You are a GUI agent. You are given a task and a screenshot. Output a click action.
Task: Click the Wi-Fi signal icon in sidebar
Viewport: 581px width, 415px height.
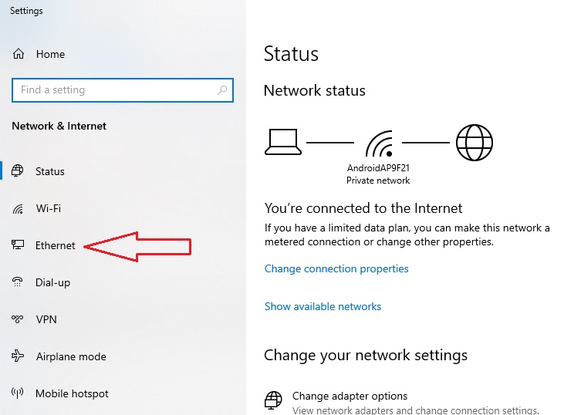pos(18,208)
